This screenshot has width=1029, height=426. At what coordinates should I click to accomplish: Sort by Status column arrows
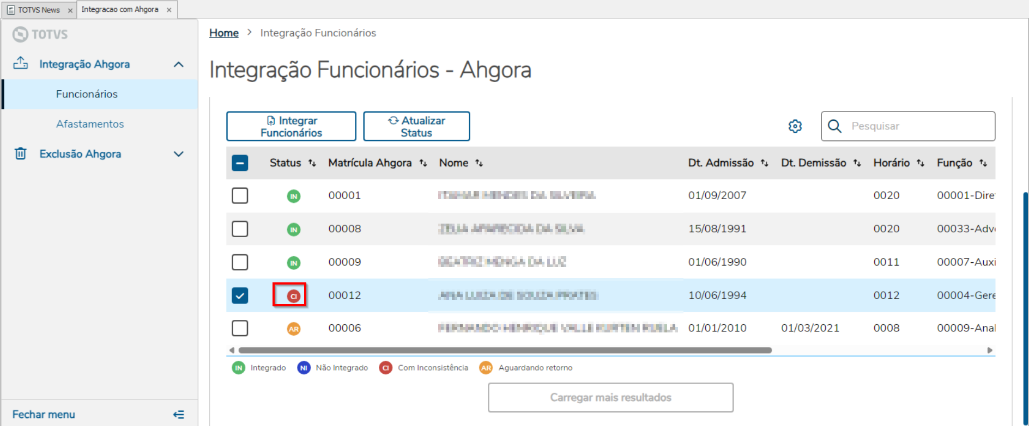(x=312, y=163)
